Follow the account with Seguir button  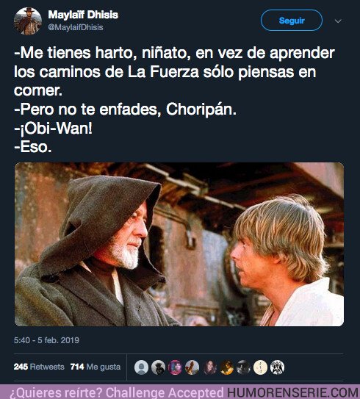click(x=292, y=21)
